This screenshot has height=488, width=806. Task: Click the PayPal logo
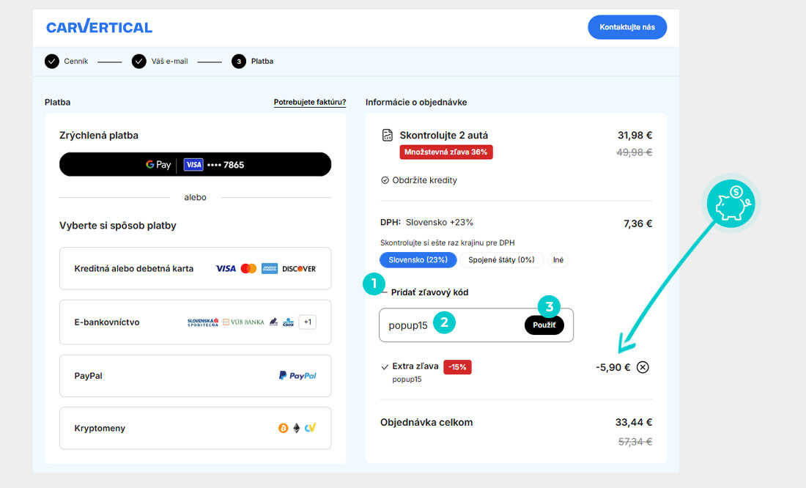click(x=297, y=376)
